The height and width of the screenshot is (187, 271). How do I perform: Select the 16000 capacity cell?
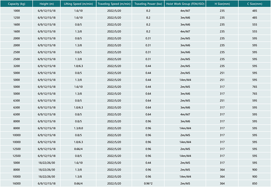(16, 183)
